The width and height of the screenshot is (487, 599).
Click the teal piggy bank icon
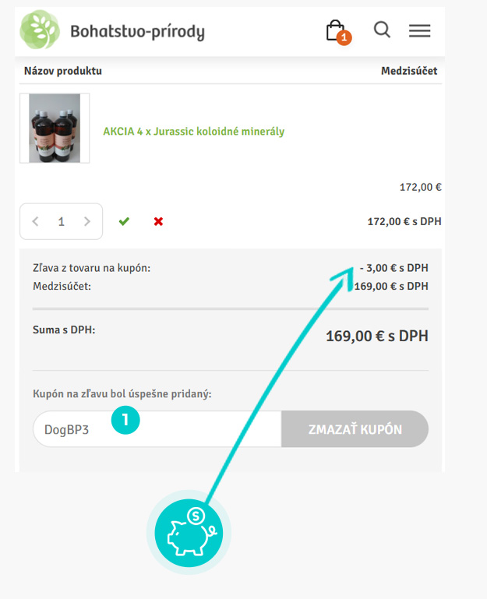pyautogui.click(x=189, y=532)
